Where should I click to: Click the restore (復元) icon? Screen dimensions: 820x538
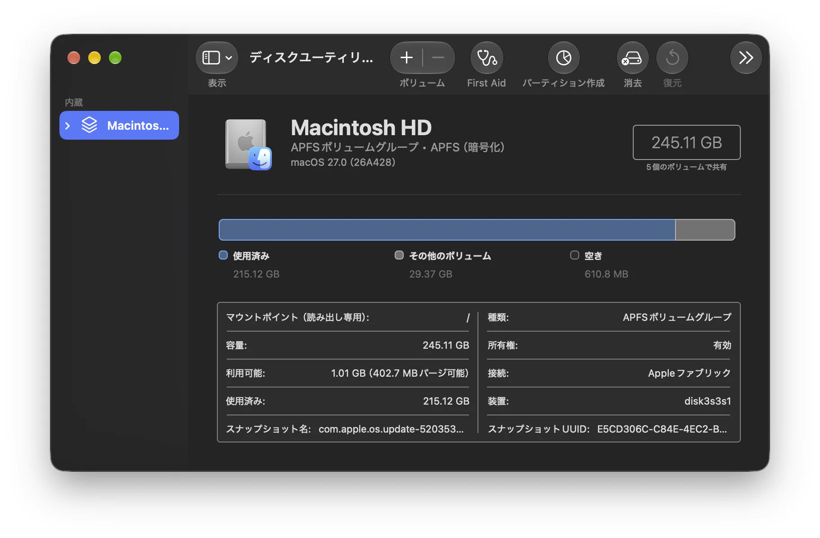coord(672,58)
